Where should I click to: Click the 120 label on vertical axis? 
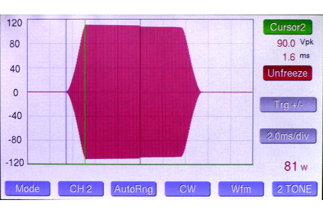pos(15,23)
